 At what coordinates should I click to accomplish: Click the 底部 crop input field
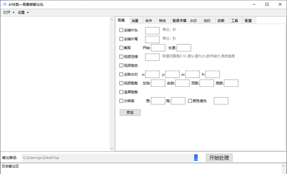(x=231, y=83)
